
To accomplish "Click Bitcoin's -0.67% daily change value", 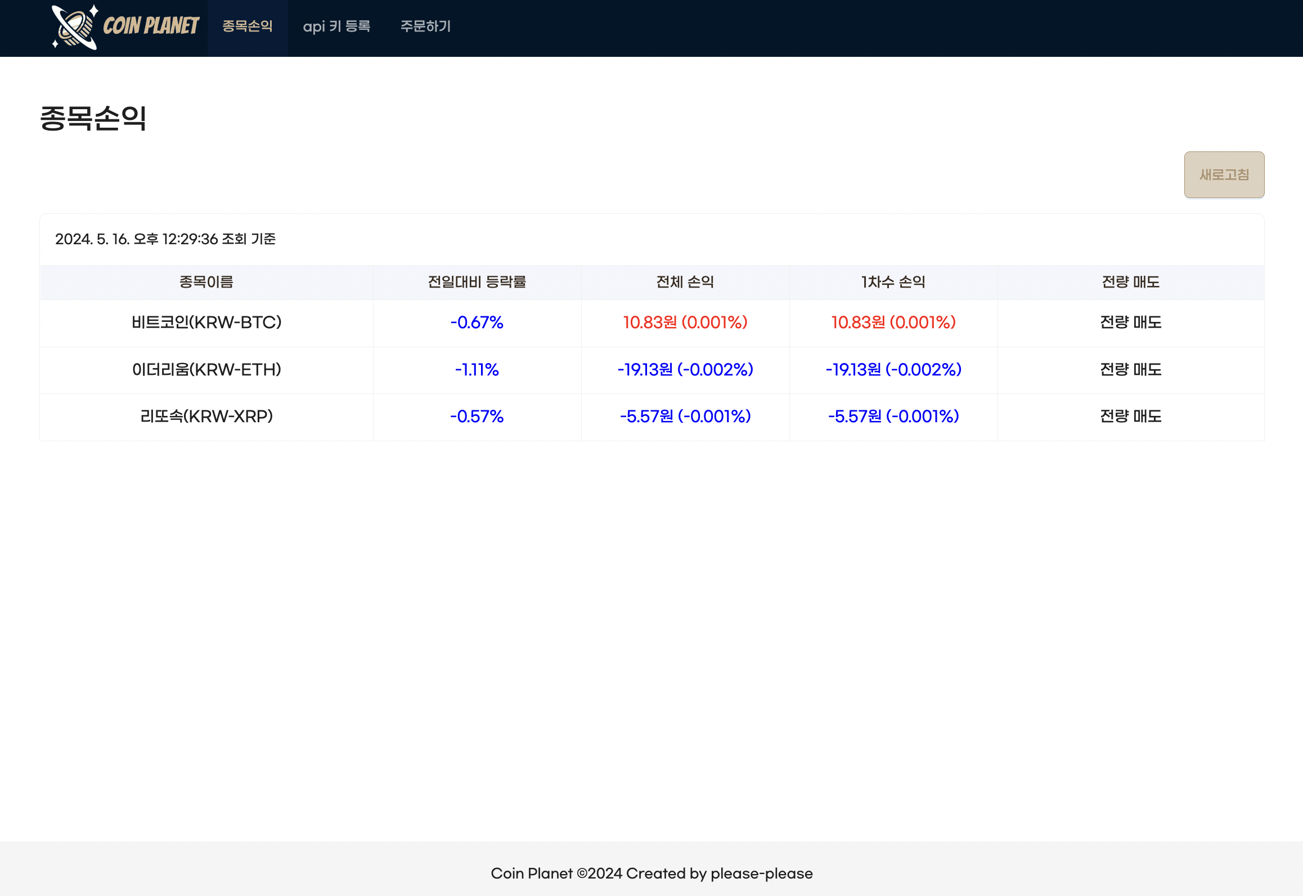I will coord(477,322).
